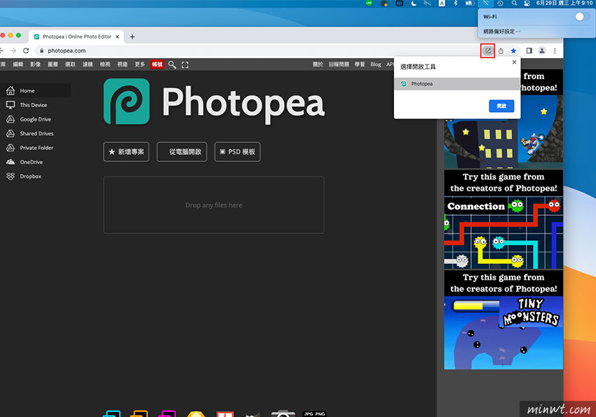Click the red 帳號 account button
596x417 pixels.
coord(157,64)
